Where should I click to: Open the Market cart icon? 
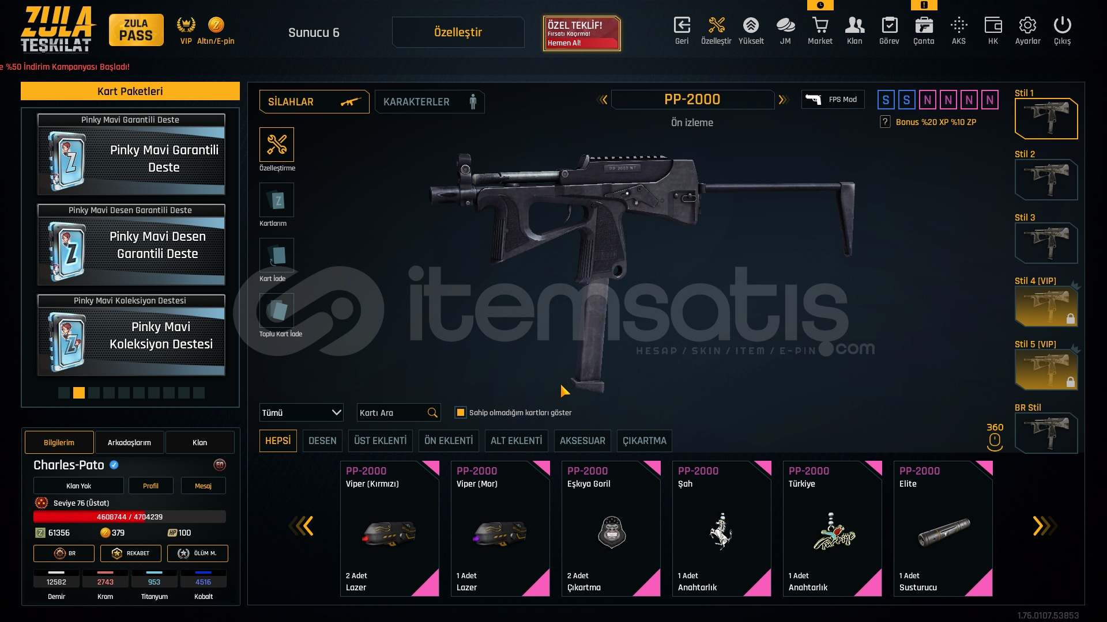point(820,25)
